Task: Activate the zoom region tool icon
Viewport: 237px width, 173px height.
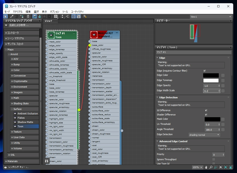Action: click(216, 167)
